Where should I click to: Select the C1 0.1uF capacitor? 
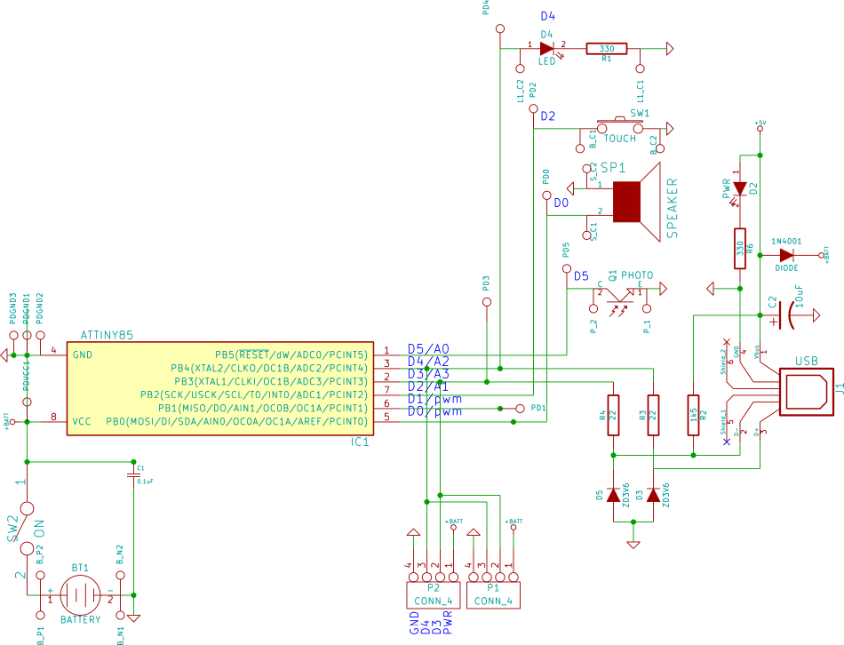[133, 475]
